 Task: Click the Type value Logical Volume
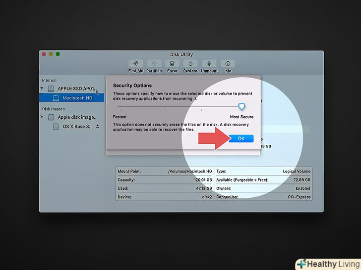coord(297,171)
